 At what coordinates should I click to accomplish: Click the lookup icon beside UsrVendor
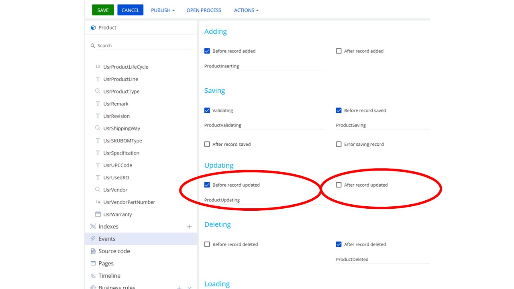click(x=98, y=189)
